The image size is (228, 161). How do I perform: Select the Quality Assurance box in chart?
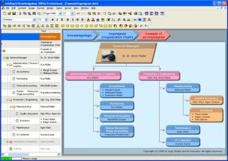(x=206, y=100)
